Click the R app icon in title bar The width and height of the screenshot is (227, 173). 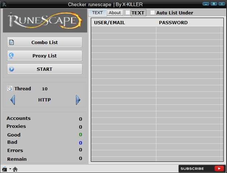click(x=4, y=4)
